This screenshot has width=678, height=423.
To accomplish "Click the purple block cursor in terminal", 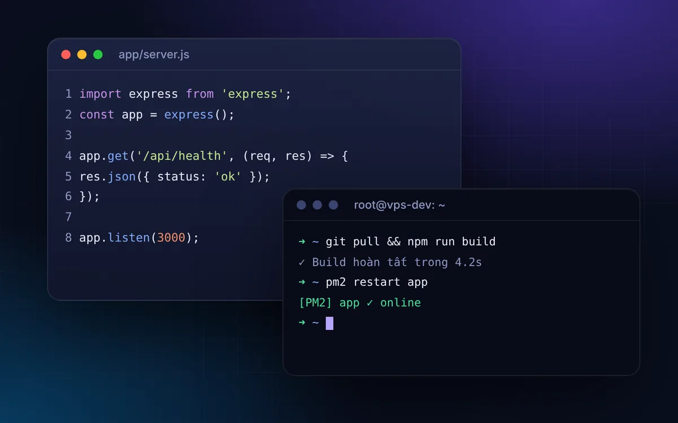I will click(329, 323).
